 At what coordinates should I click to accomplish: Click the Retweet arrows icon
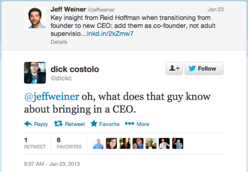pos(58,123)
